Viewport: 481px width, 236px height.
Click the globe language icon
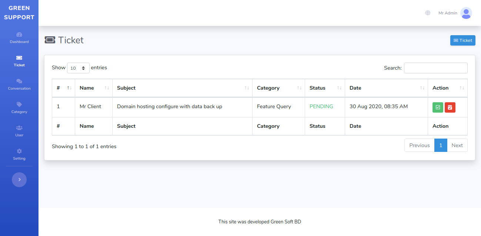(428, 13)
